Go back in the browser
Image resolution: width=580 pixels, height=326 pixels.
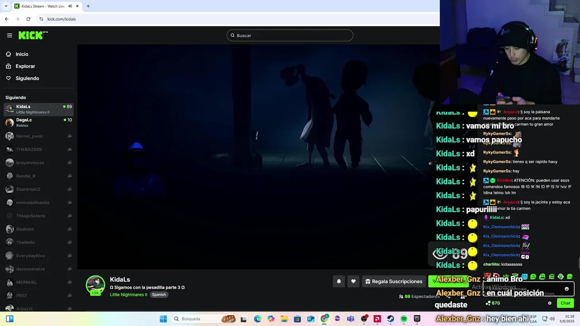[6, 19]
